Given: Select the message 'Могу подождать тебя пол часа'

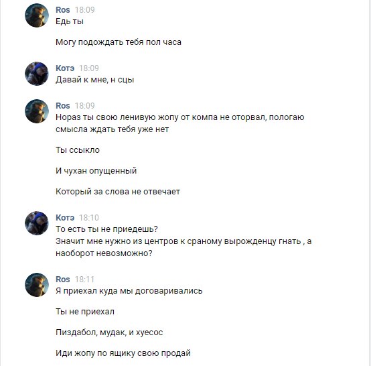Looking at the screenshot, I should coord(119,42).
